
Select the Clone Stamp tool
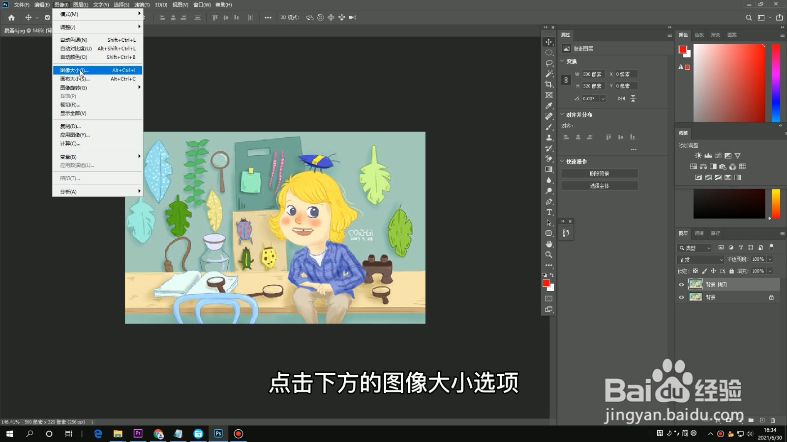(549, 138)
